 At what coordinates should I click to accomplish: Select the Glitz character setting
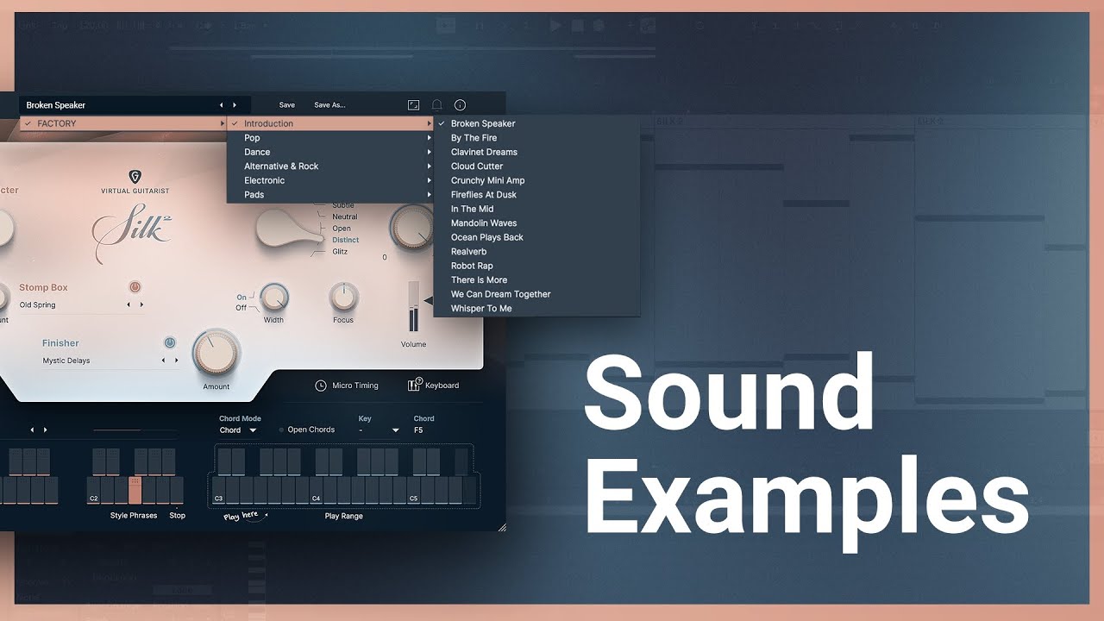(340, 252)
